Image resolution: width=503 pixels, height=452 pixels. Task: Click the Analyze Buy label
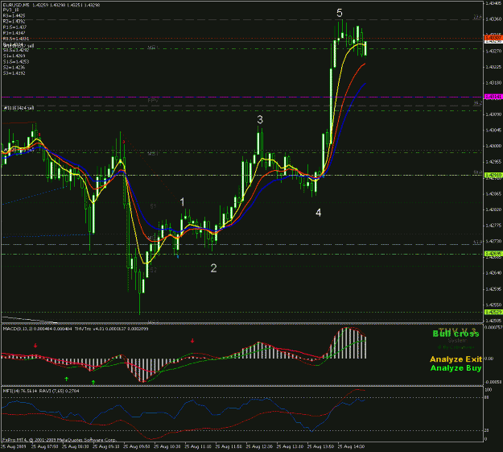456,368
